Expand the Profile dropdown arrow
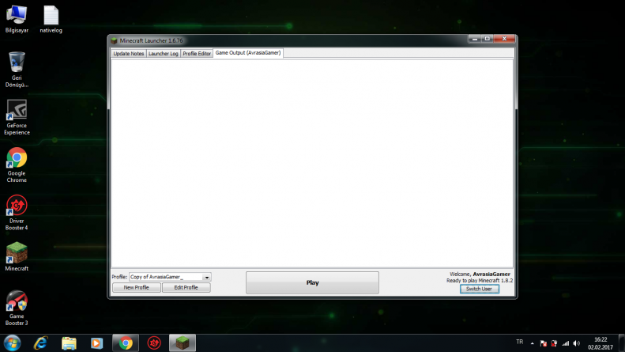This screenshot has width=625, height=352. coord(206,277)
